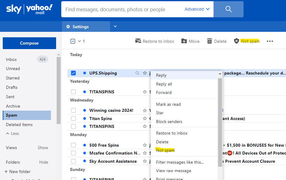This screenshot has width=286, height=180.
Task: Tick the Titan Spins checkbox
Action: click(x=73, y=118)
